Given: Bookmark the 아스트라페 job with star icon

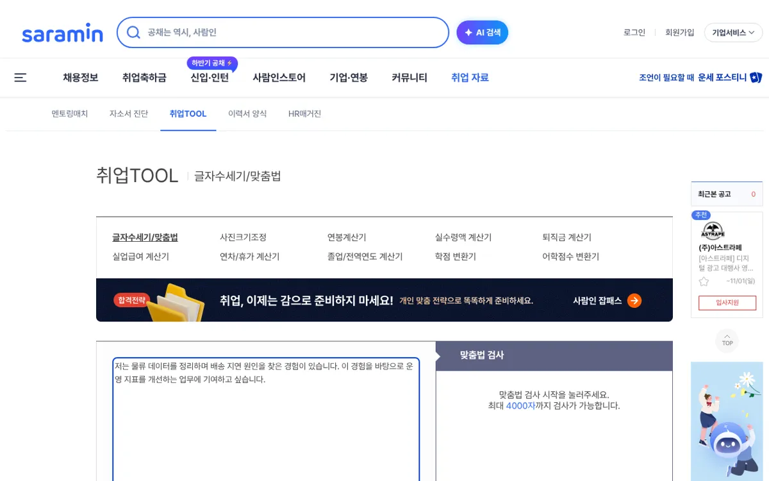Looking at the screenshot, I should coord(704,282).
